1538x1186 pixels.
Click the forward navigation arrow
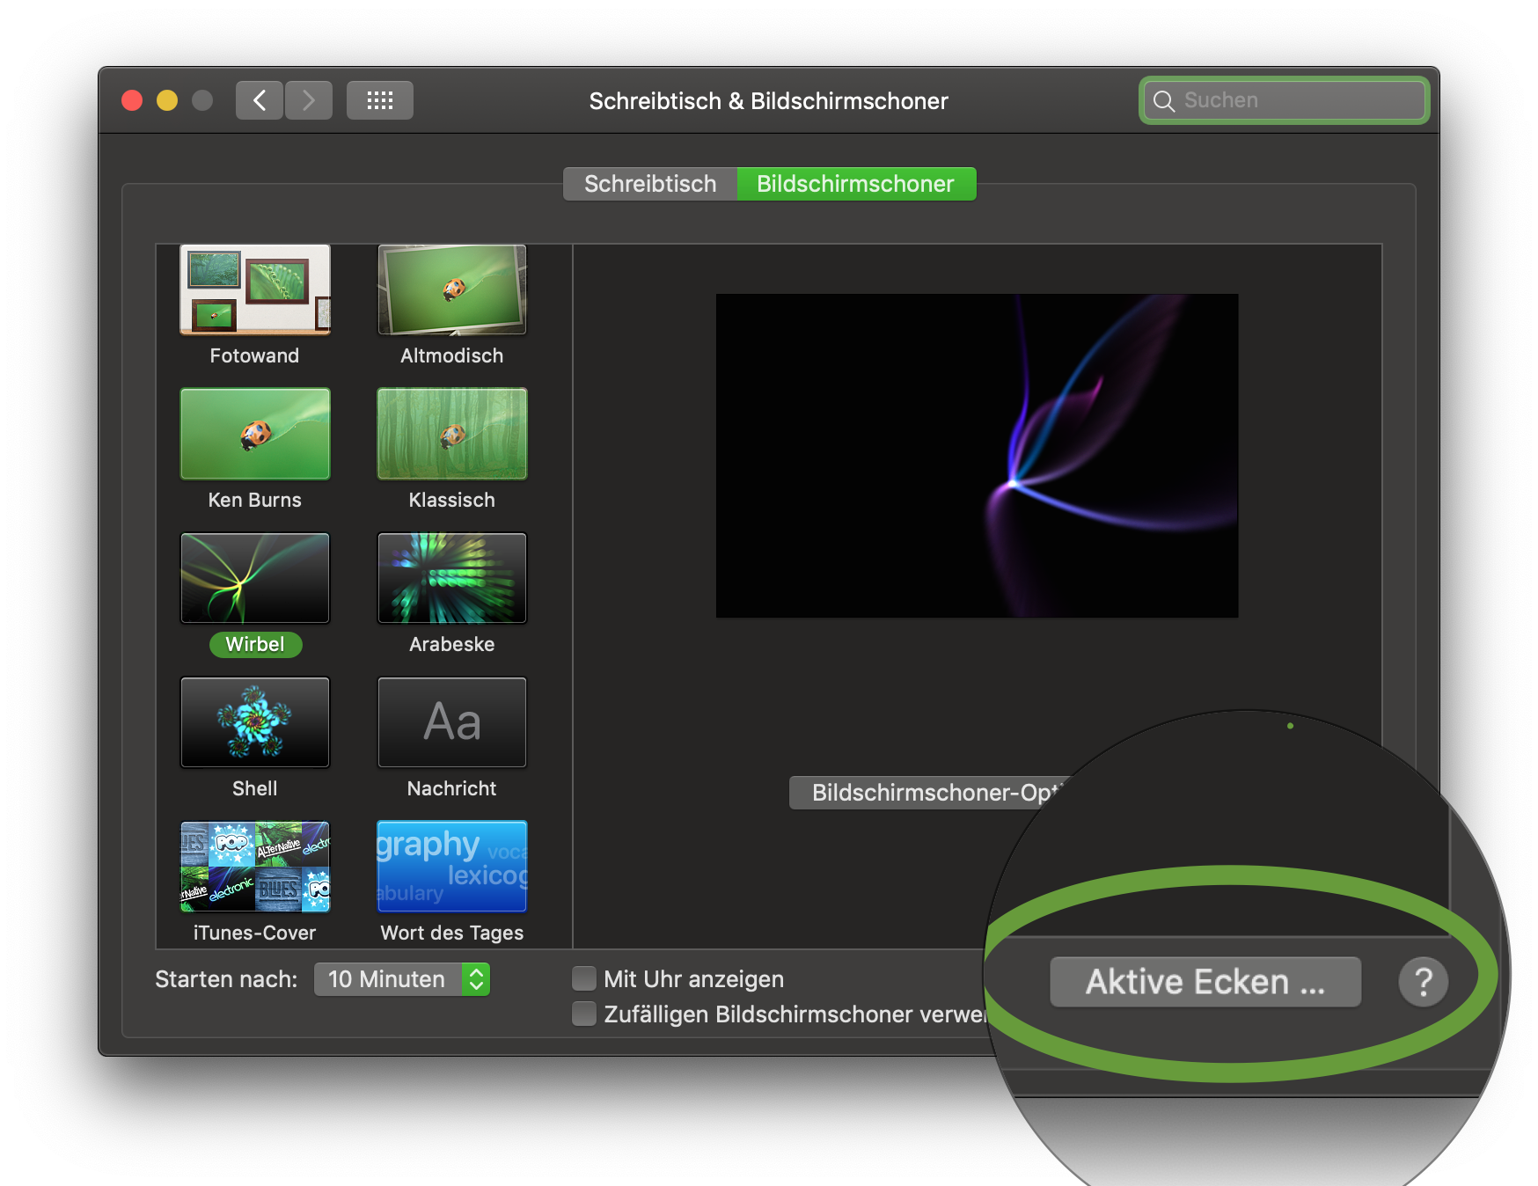tap(308, 100)
